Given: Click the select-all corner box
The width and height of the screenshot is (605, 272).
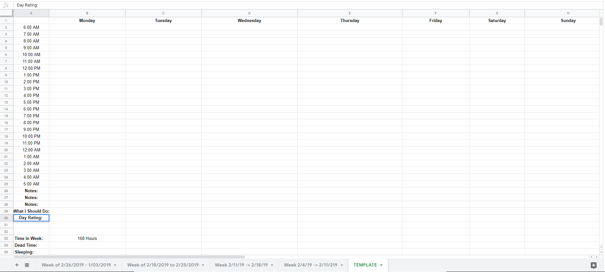Looking at the screenshot, I should 6,13.
